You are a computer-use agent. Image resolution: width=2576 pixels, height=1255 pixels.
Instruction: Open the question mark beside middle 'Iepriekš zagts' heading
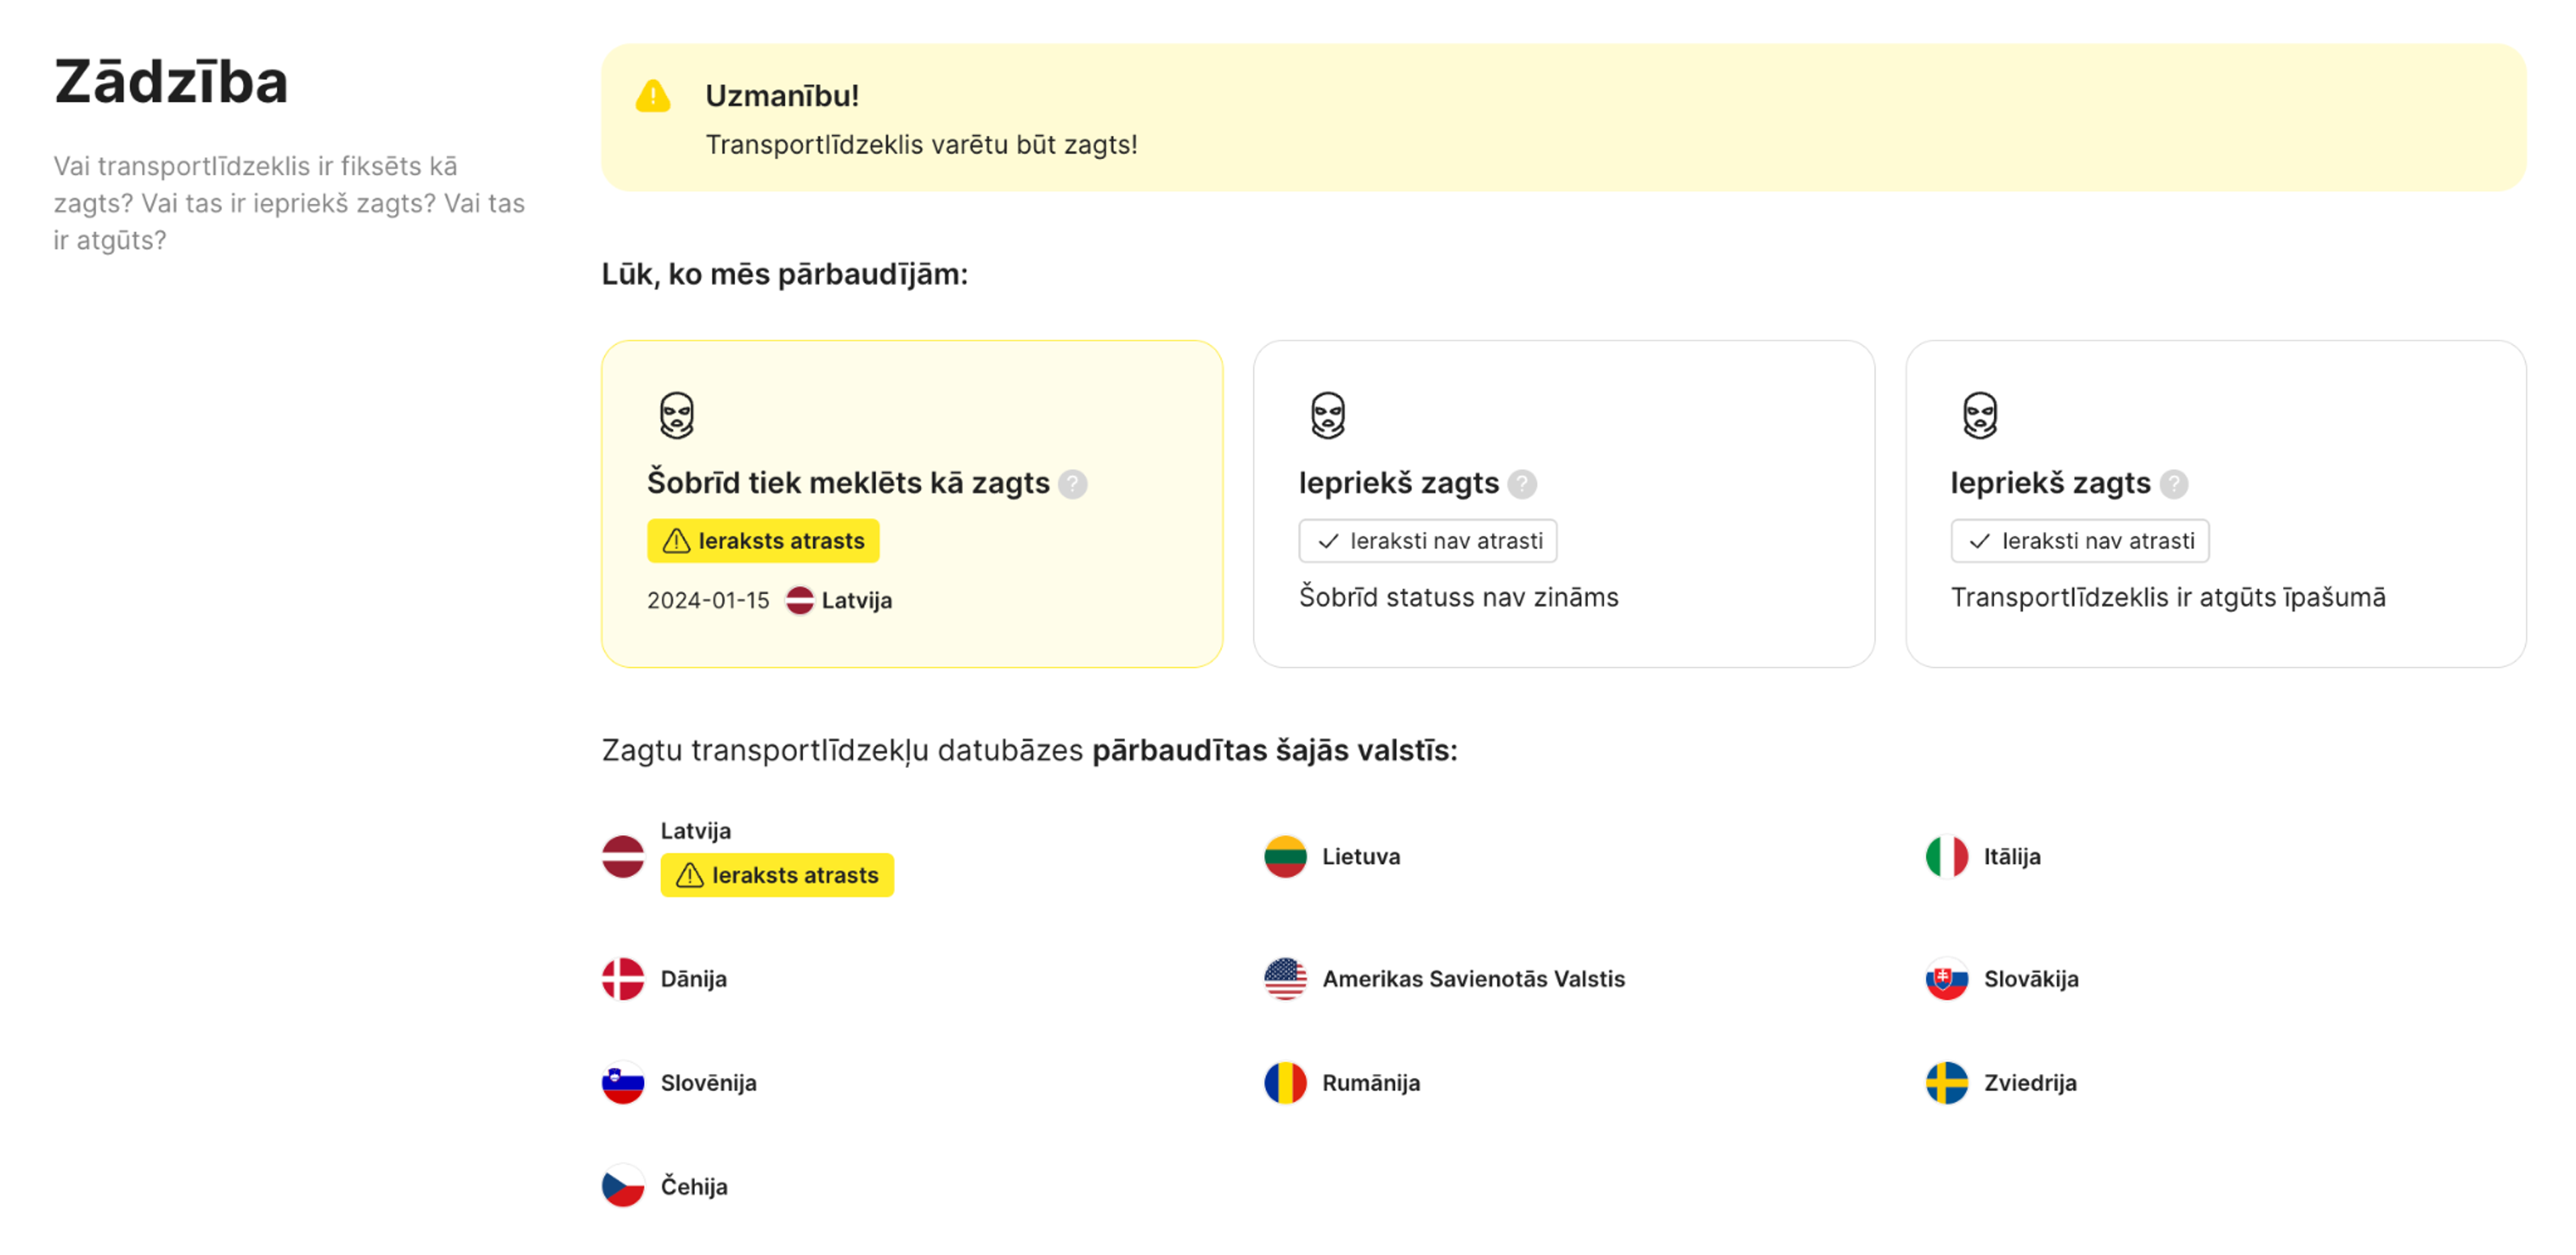pyautogui.click(x=1523, y=483)
